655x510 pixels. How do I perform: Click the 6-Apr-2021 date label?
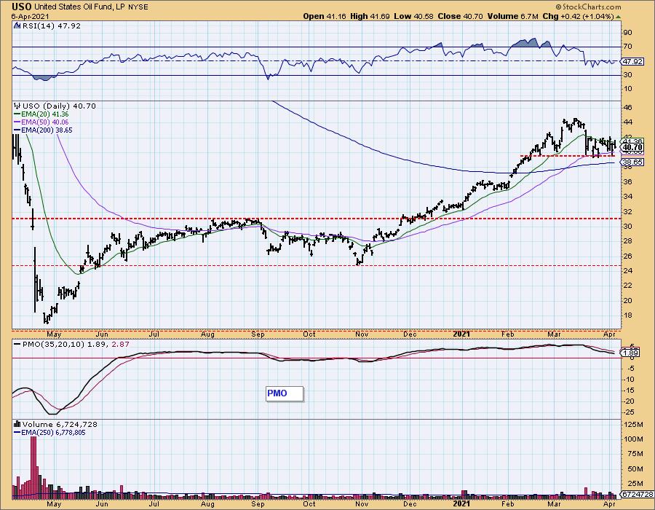tap(31, 16)
